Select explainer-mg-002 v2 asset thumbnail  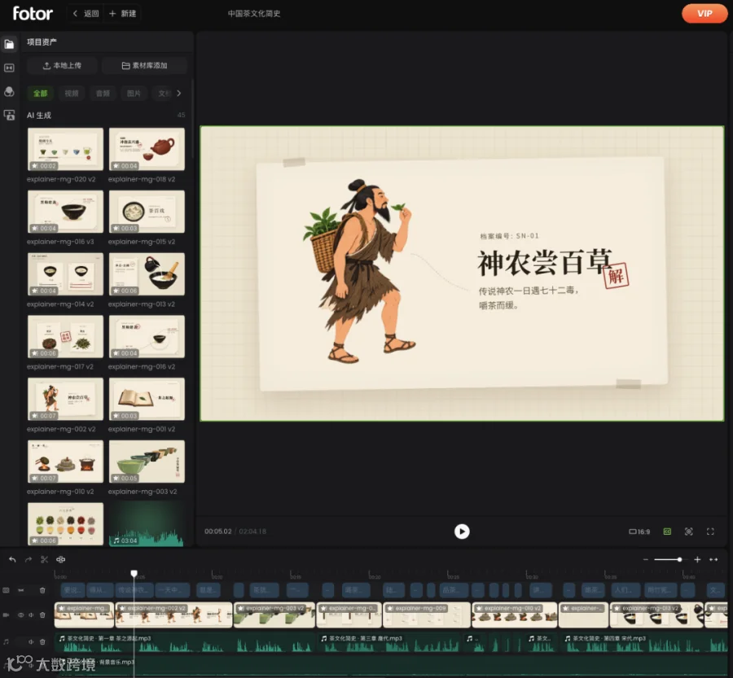click(x=65, y=399)
